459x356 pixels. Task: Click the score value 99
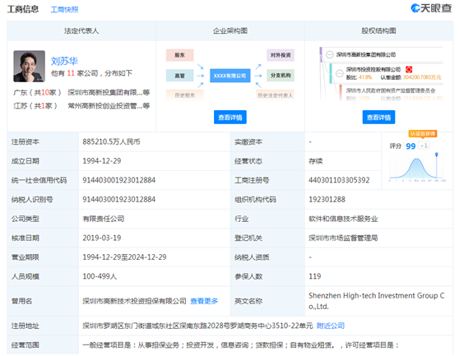tap(410, 146)
